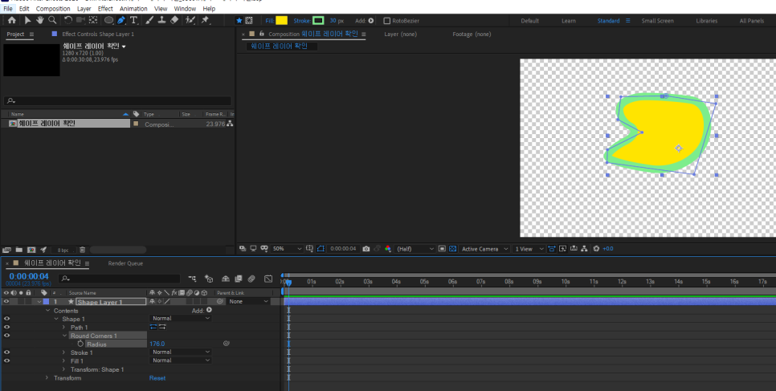Select the Pen tool
The height and width of the screenshot is (391, 776).
tap(121, 20)
